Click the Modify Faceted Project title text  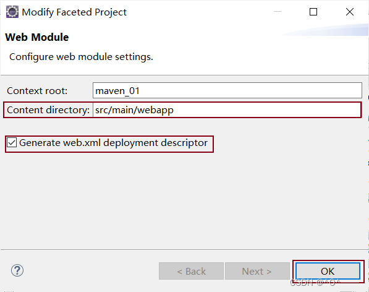(x=74, y=12)
